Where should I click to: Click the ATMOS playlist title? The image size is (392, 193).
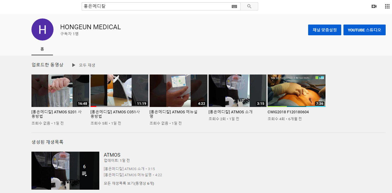pyautogui.click(x=112, y=155)
